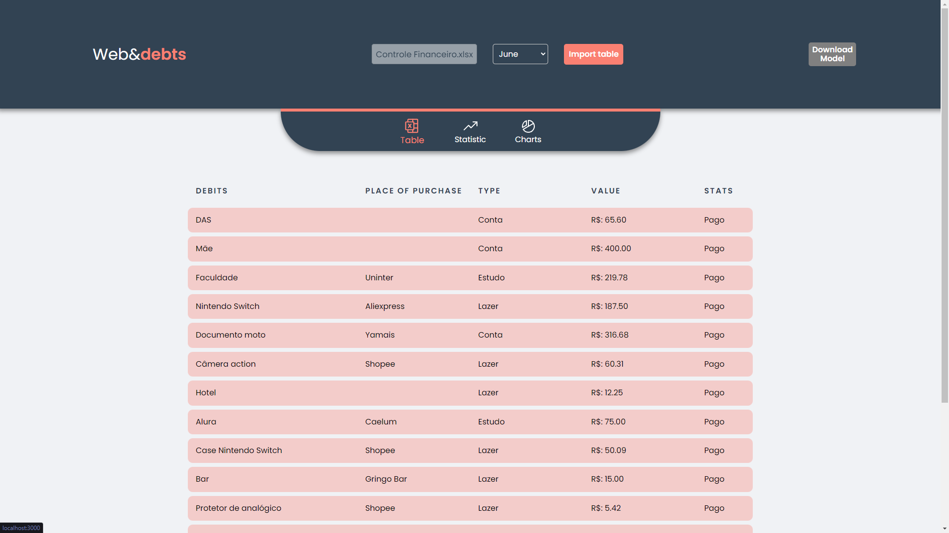Click the Controle Financeiro.xlsx file field

click(x=424, y=54)
